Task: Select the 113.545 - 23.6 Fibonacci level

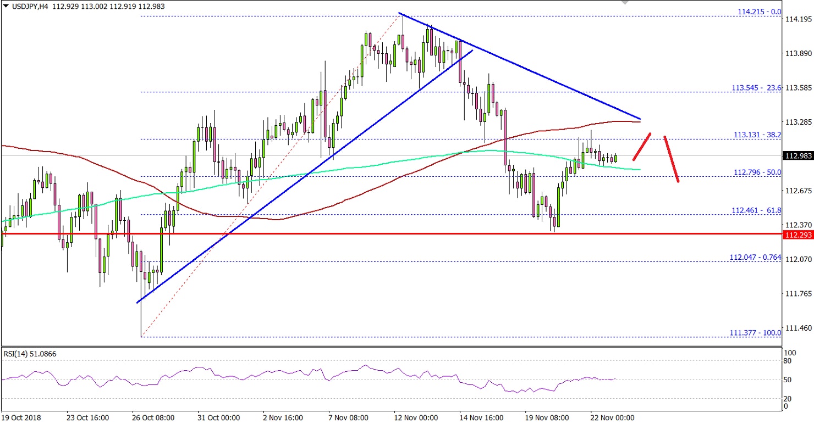Action: pyautogui.click(x=756, y=88)
